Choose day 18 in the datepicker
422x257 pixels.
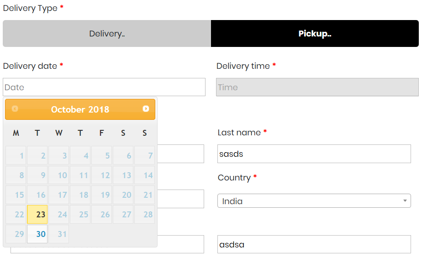coord(80,195)
